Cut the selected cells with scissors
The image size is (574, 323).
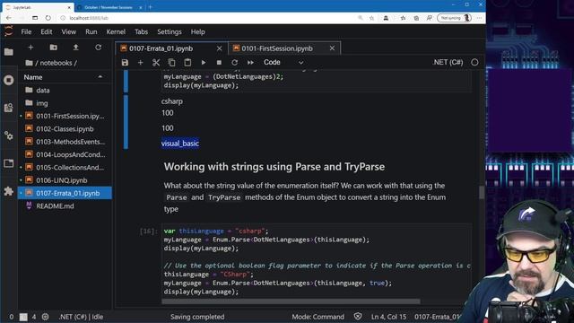(x=156, y=63)
